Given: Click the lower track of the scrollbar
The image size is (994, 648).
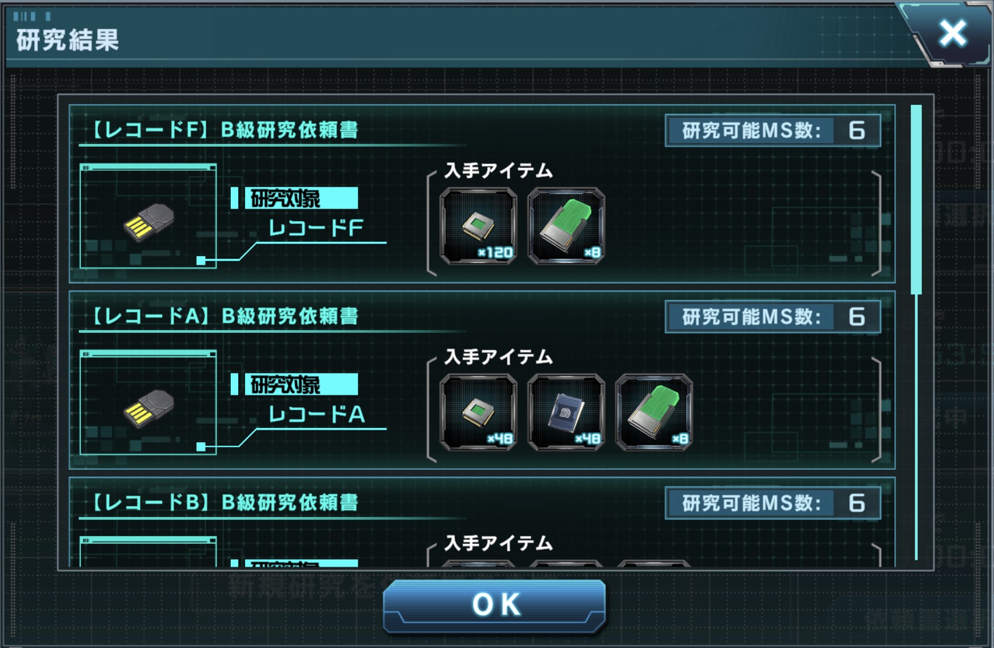Looking at the screenshot, I should [916, 427].
